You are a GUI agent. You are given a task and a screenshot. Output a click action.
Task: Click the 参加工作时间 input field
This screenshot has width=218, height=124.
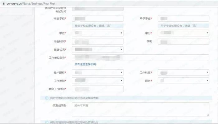coord(97,89)
